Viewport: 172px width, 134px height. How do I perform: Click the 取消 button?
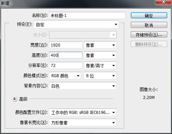pos(149,25)
